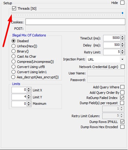Viewport: 128px width, 150px height.
Task: Uncheck the Threads checkbox
Action: point(14,9)
